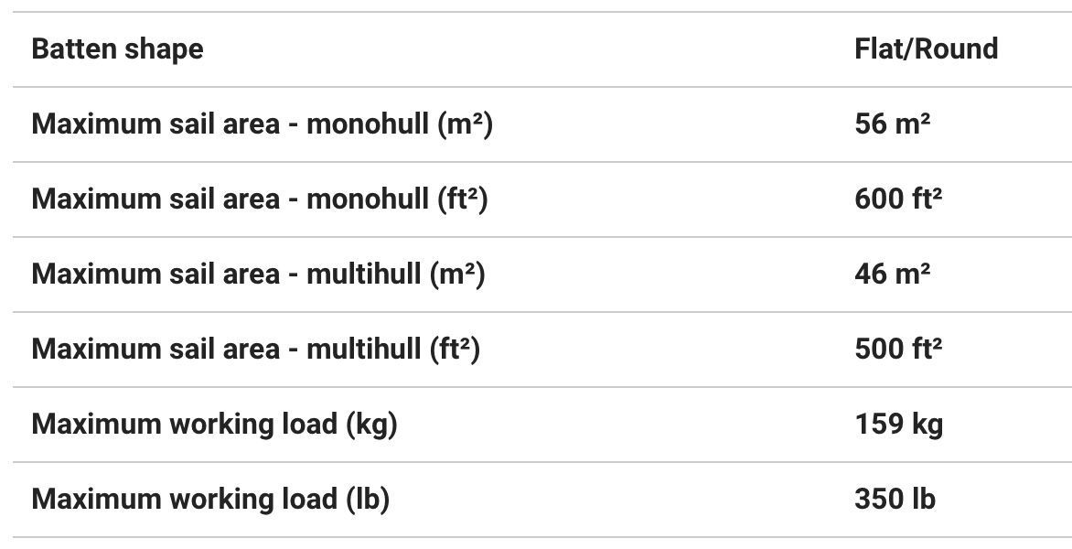Click '(ft²)' in the monohull label

click(x=462, y=199)
